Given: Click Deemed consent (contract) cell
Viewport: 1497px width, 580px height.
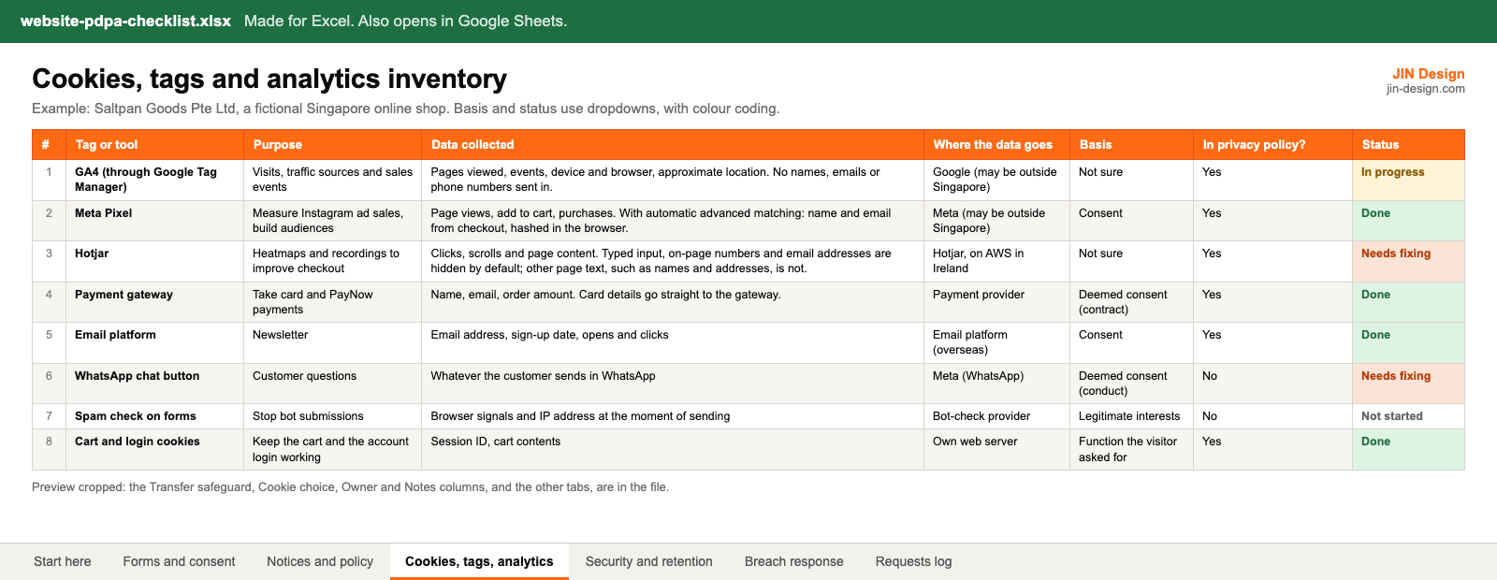Looking at the screenshot, I should (x=1131, y=302).
